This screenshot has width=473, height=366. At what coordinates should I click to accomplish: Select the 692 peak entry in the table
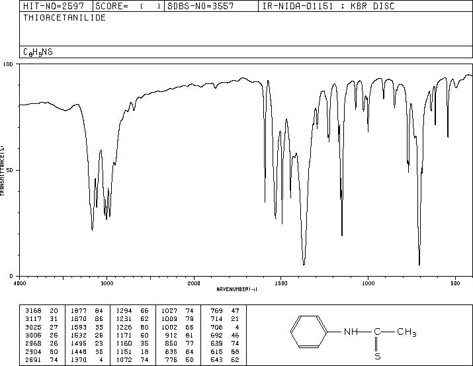tap(225, 335)
